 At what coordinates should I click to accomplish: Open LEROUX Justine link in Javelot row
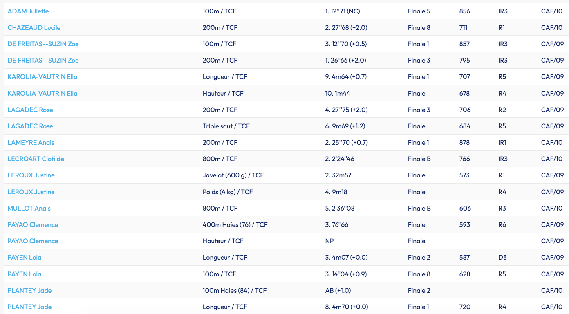pos(31,175)
